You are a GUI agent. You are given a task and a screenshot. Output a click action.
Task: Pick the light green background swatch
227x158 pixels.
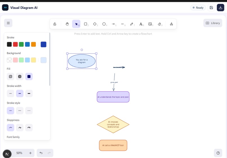coord(21,60)
